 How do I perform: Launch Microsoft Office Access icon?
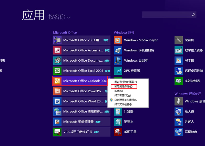(57, 50)
